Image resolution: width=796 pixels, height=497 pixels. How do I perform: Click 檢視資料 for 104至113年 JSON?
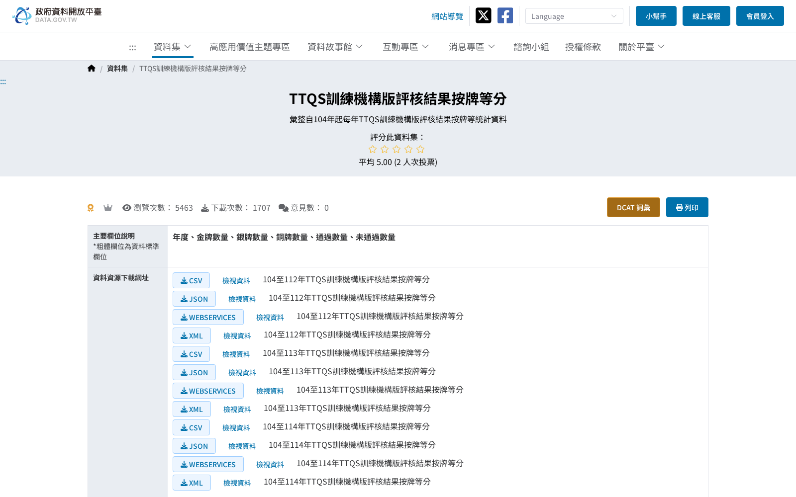click(x=242, y=373)
